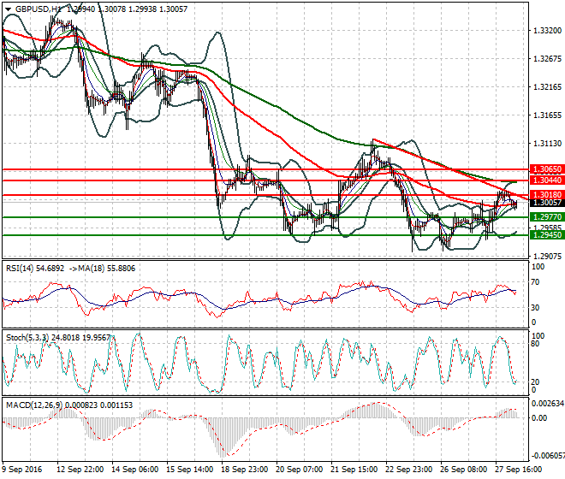Select the 1.29770 green support price label
Viewport: 565px width, 479px height.
pyautogui.click(x=547, y=216)
